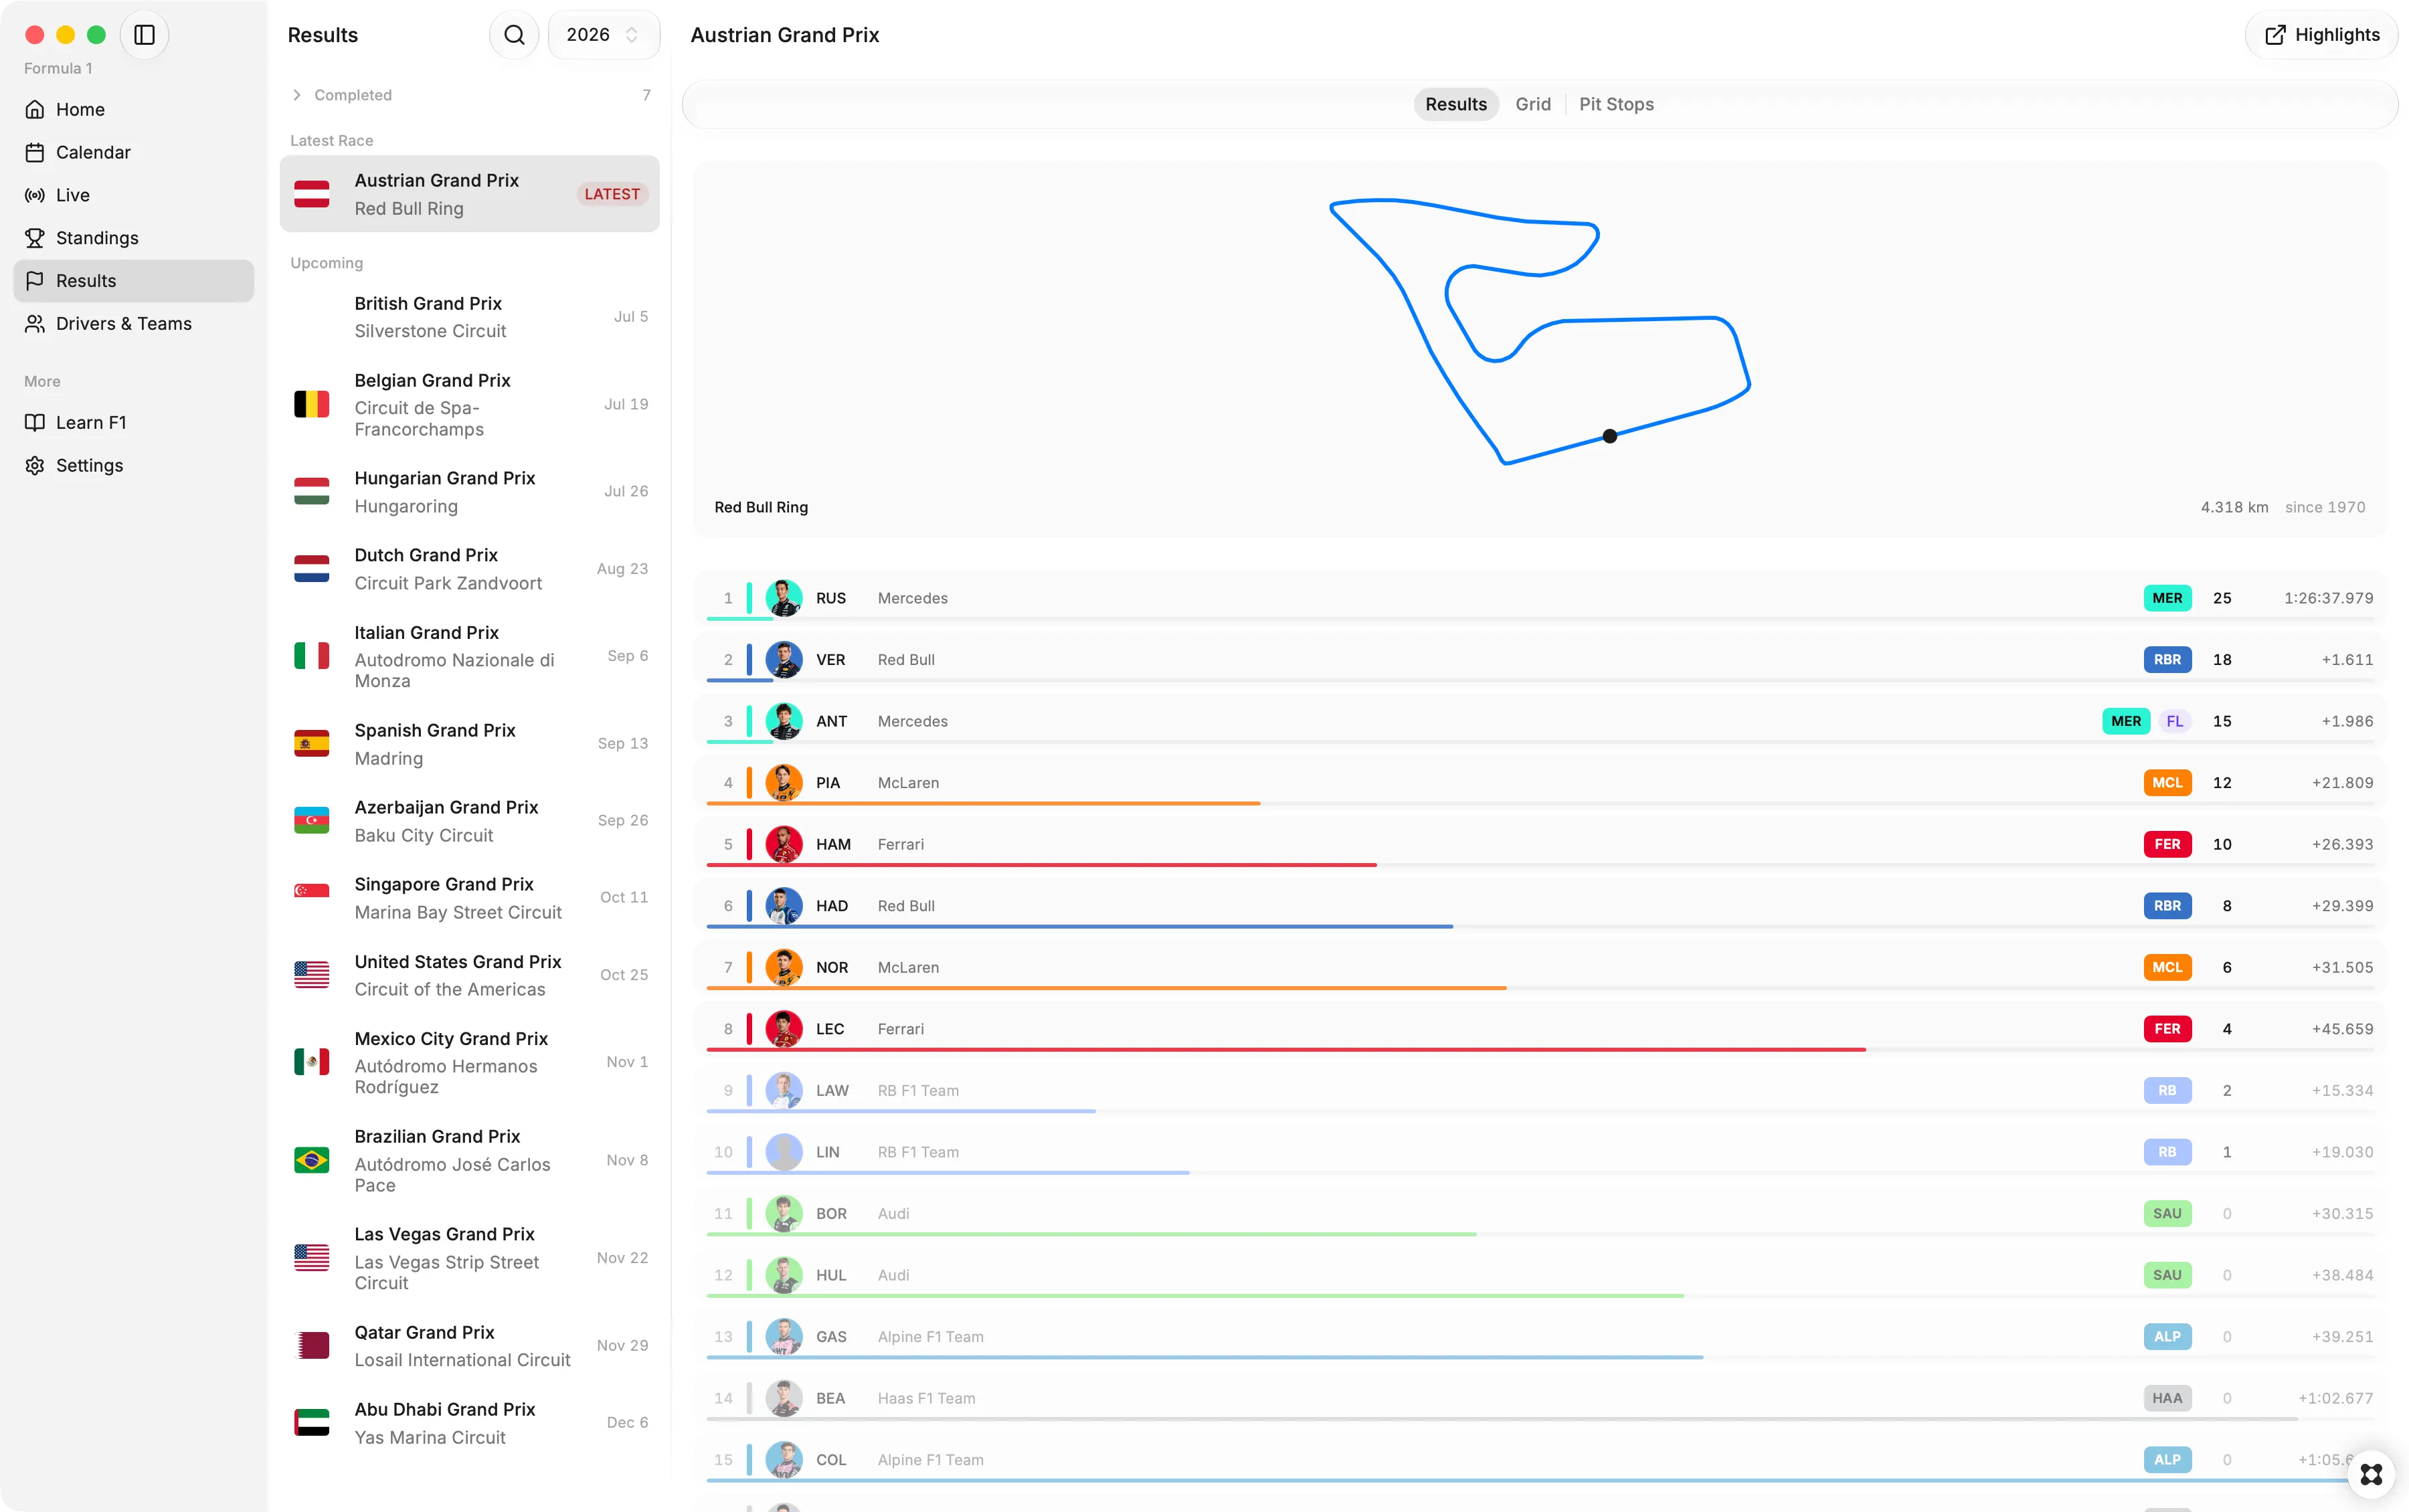Open Standings in the sidebar

(134, 238)
